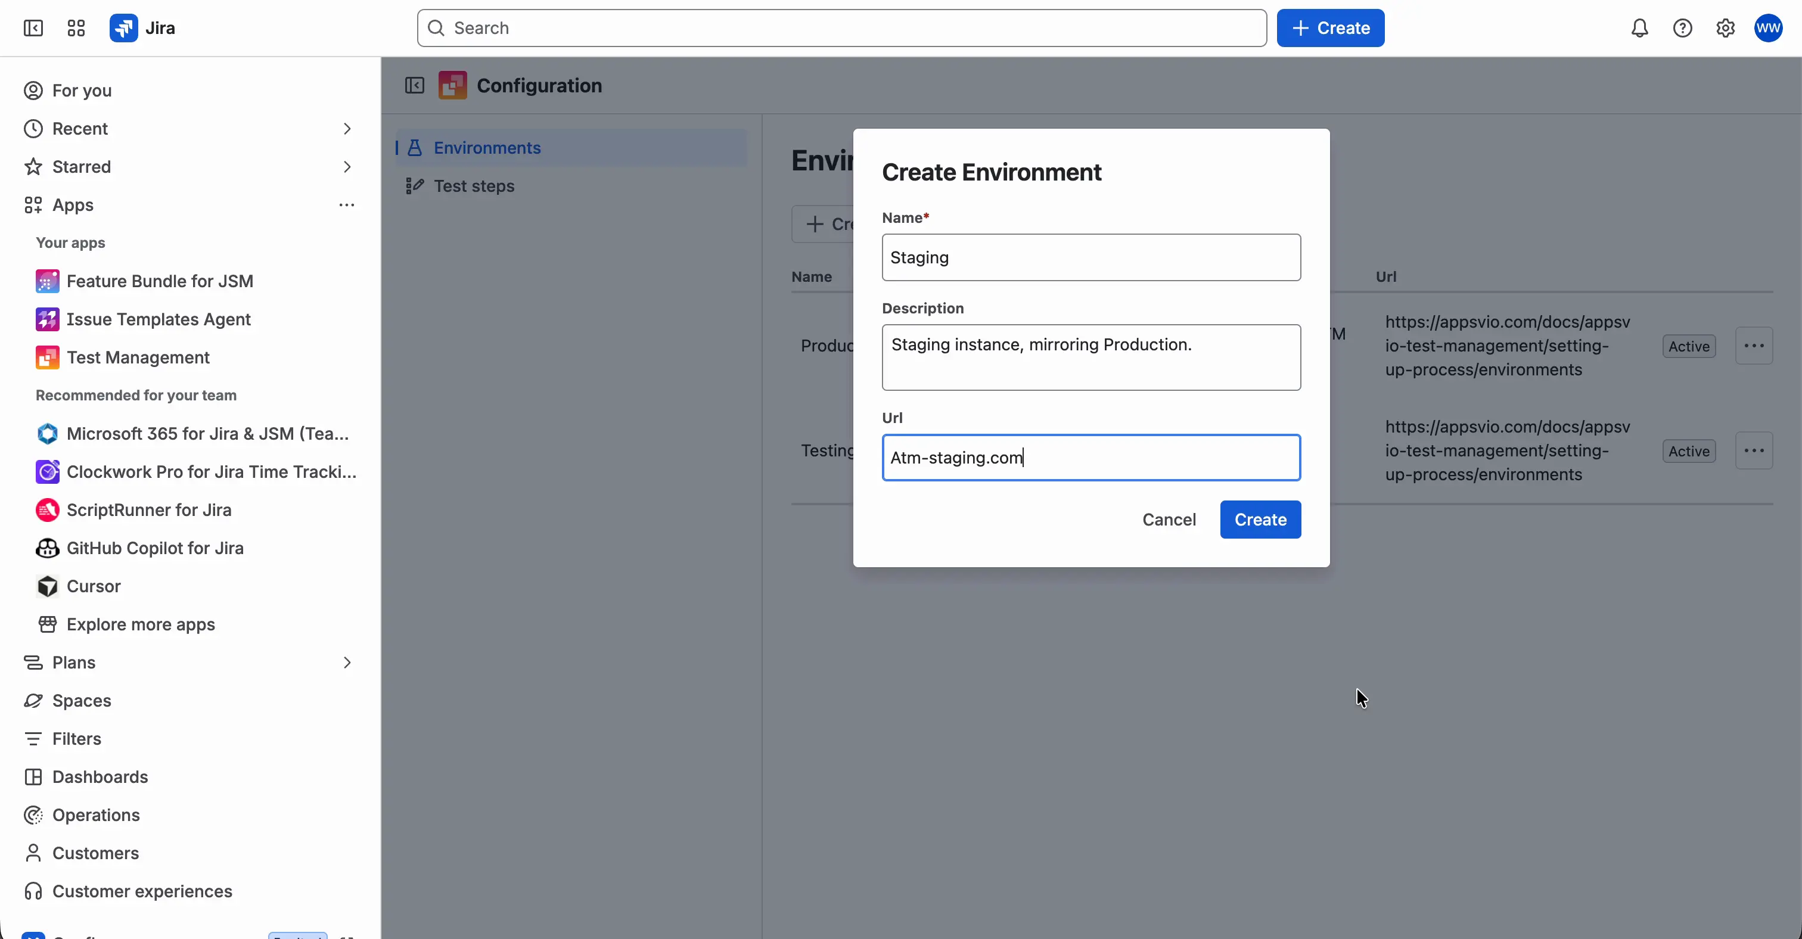1802x939 pixels.
Task: Collapse the Jira sidebar using top-left icon
Action: click(33, 28)
